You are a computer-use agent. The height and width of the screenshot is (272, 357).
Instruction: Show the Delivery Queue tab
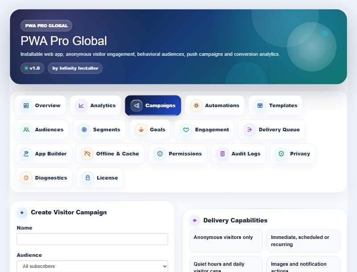click(x=272, y=130)
